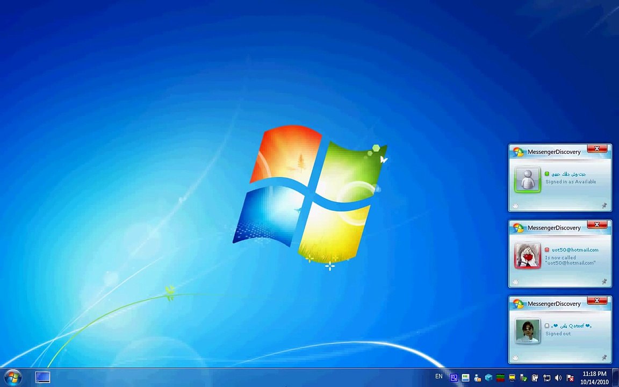This screenshot has height=387, width=619.
Task: Open the network connection tray icon
Action: pos(547,378)
